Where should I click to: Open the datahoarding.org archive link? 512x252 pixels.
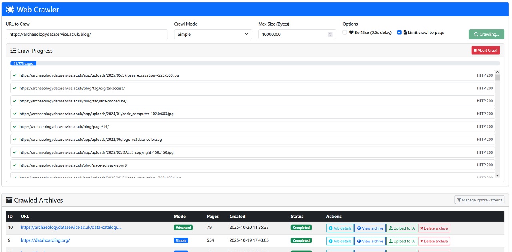pos(45,240)
